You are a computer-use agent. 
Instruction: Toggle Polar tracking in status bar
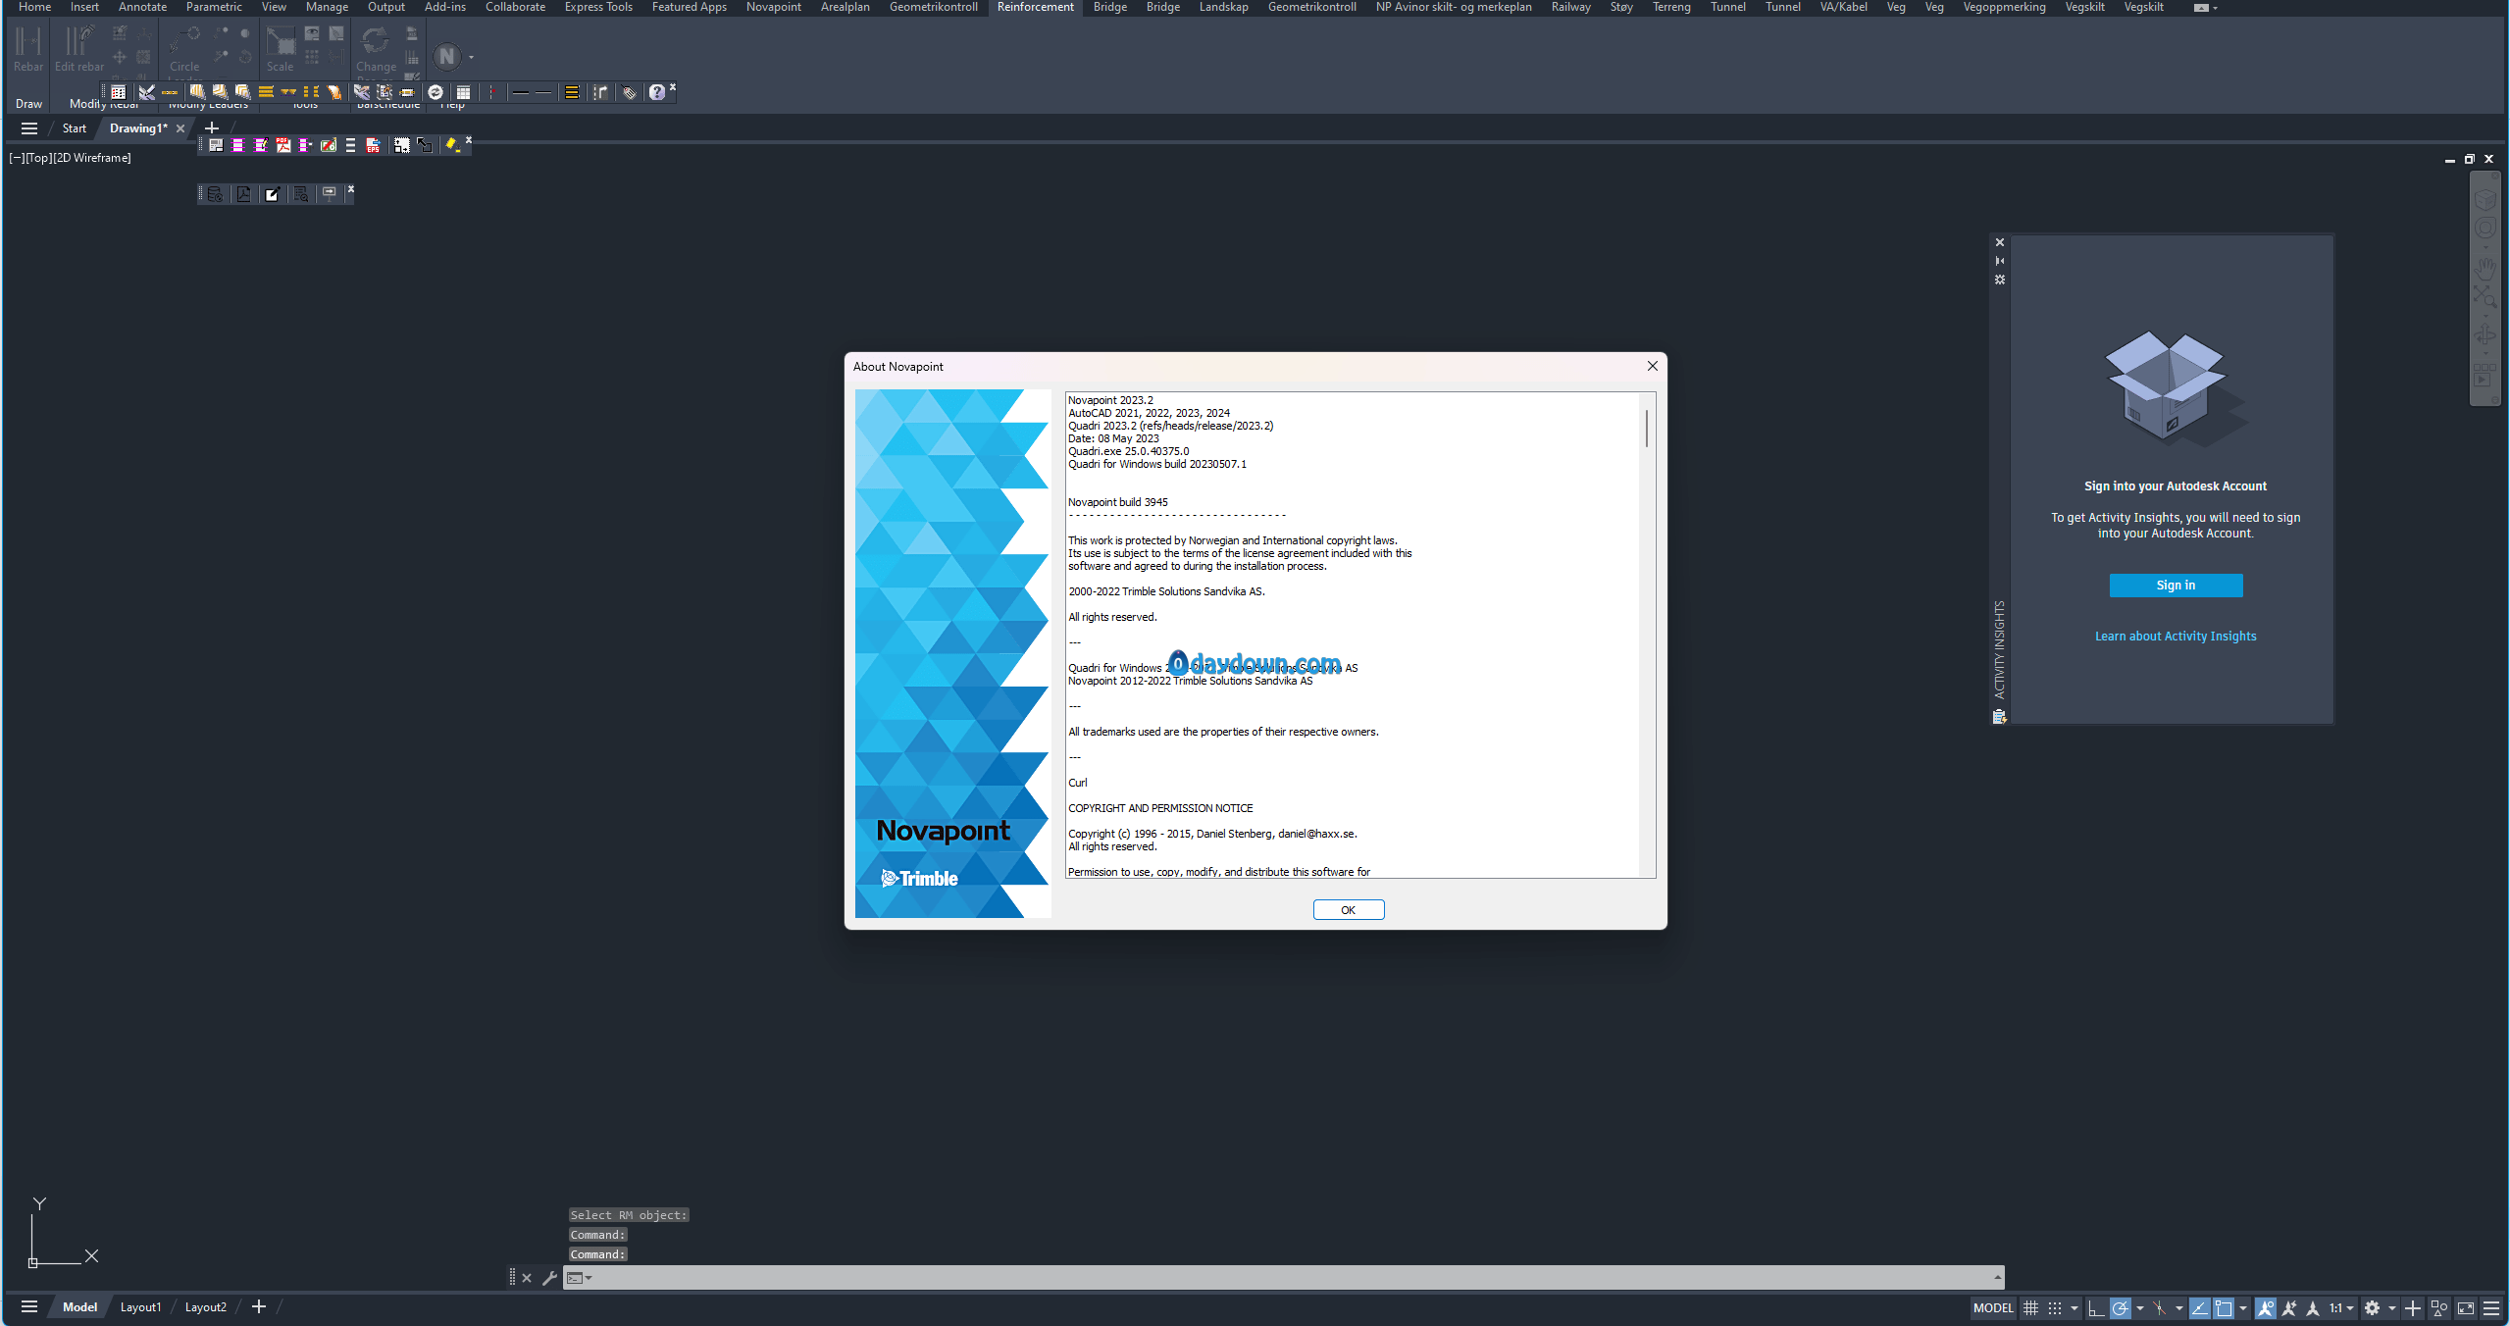coord(2120,1307)
